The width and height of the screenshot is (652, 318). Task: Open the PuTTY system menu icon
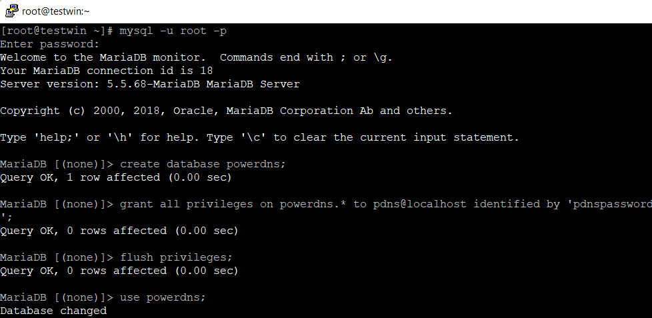pyautogui.click(x=11, y=11)
